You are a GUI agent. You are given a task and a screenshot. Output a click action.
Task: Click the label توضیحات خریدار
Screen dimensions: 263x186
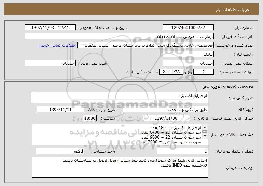(239, 168)
